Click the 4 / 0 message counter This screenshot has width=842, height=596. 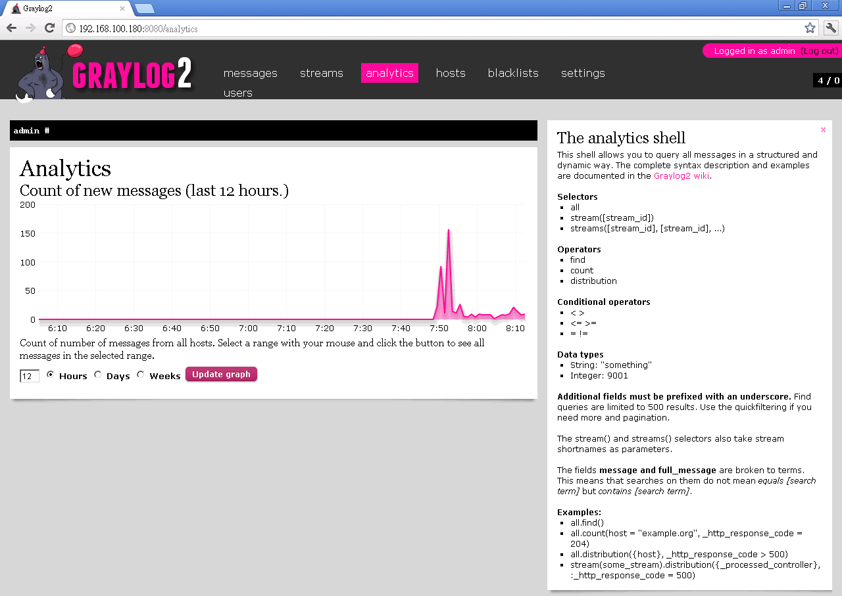pyautogui.click(x=828, y=80)
